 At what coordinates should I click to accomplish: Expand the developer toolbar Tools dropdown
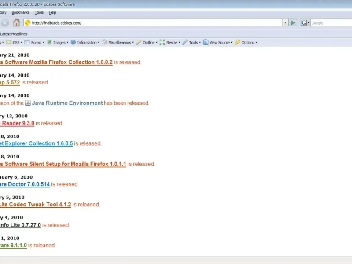[200, 42]
